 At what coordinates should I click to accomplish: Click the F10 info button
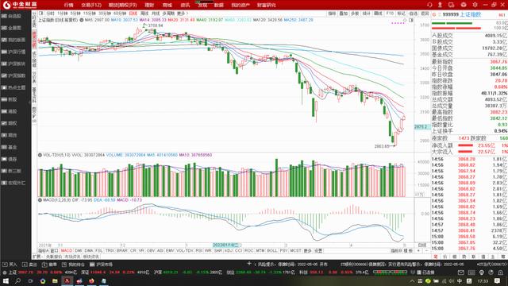[390, 14]
